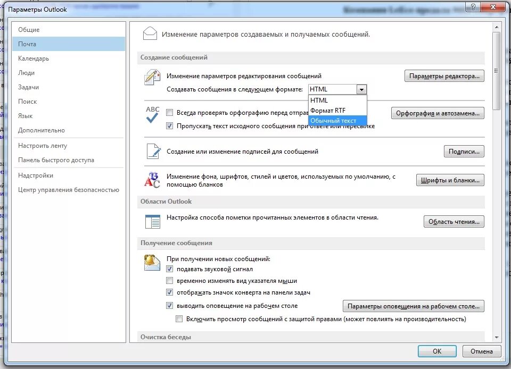Toggle 'Всегда проверять орфографию перед отправкой' checkbox
Screen dimensions: 511x369
click(169, 113)
